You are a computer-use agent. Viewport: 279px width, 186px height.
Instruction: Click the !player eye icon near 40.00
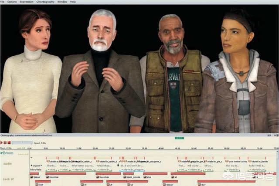tap(164, 185)
